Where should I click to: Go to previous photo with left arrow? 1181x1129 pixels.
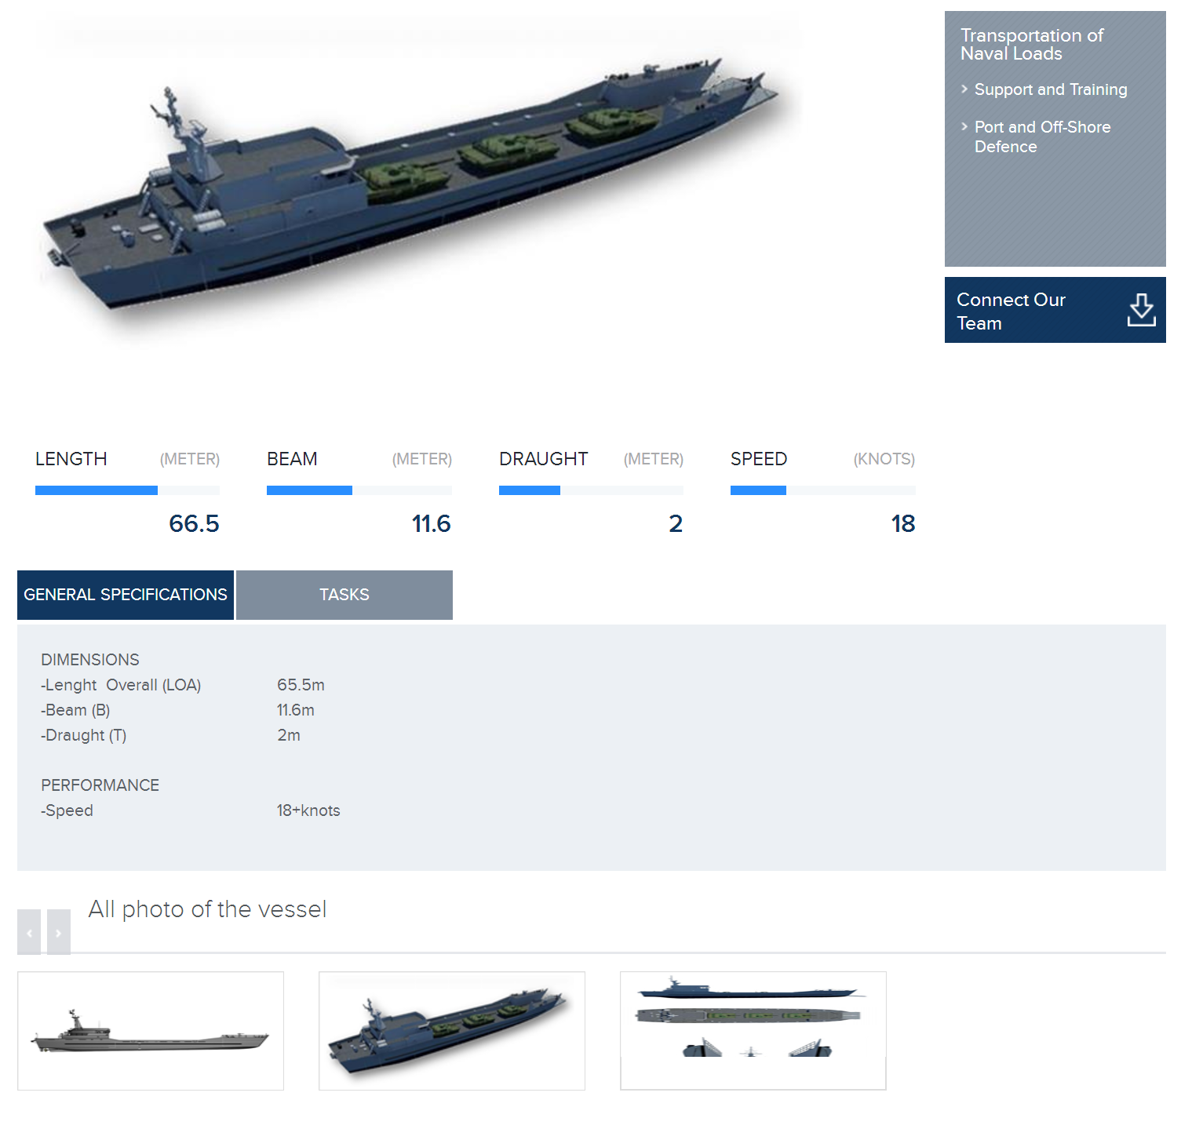(29, 933)
